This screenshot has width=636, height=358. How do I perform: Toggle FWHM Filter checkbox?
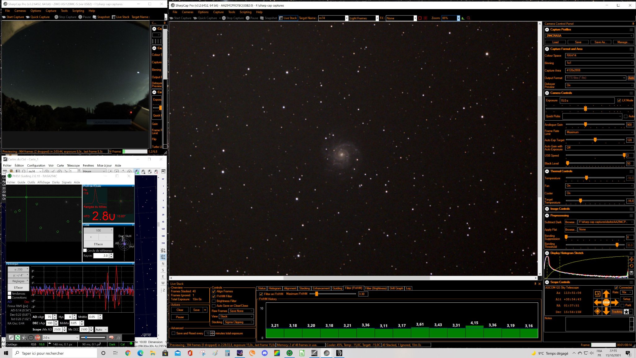point(214,296)
